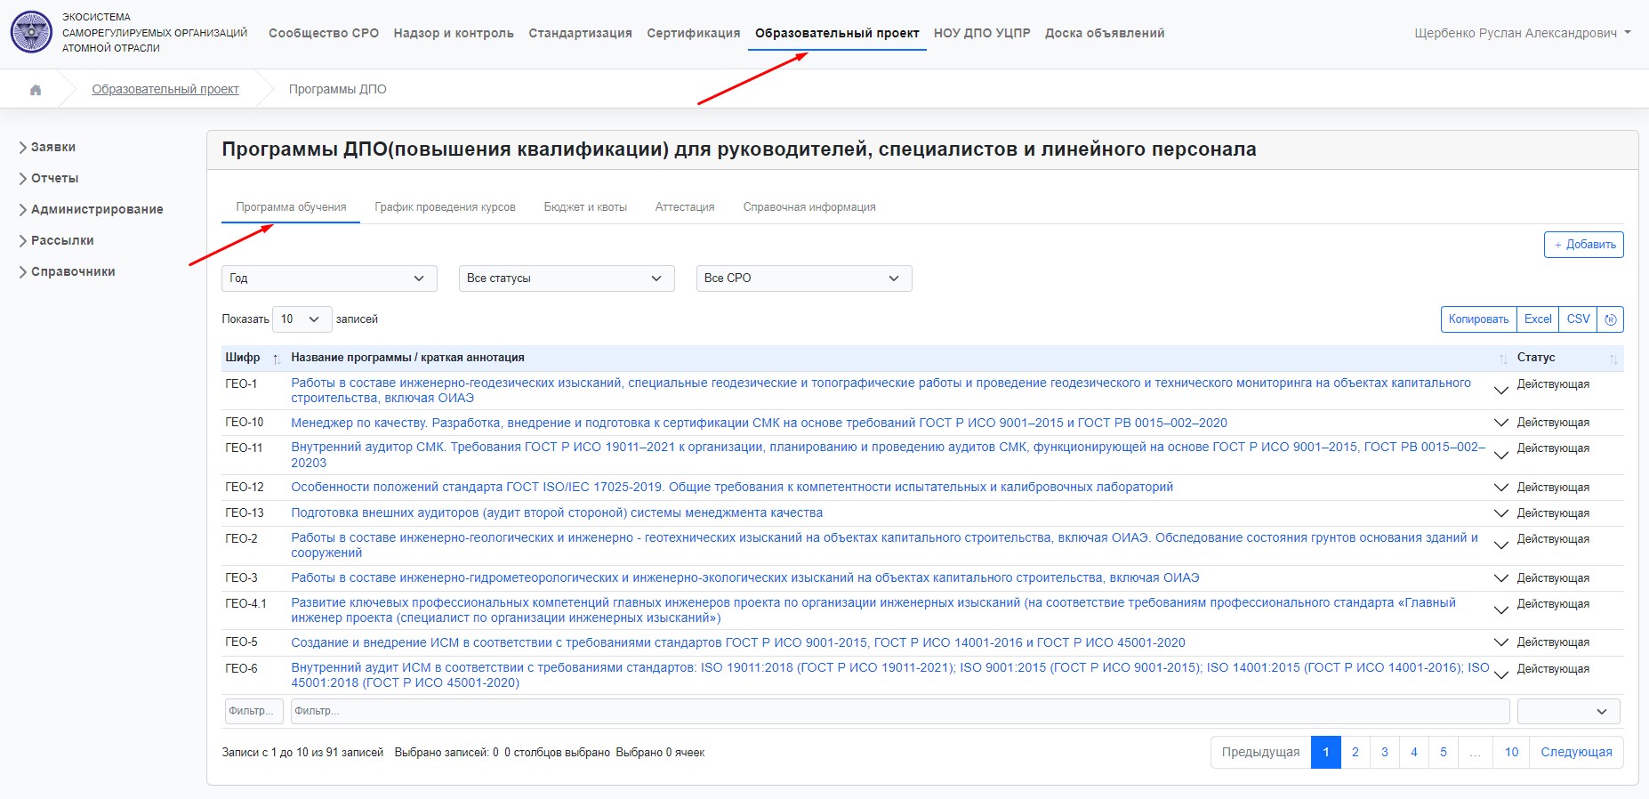Export table with CSV button

pyautogui.click(x=1579, y=319)
